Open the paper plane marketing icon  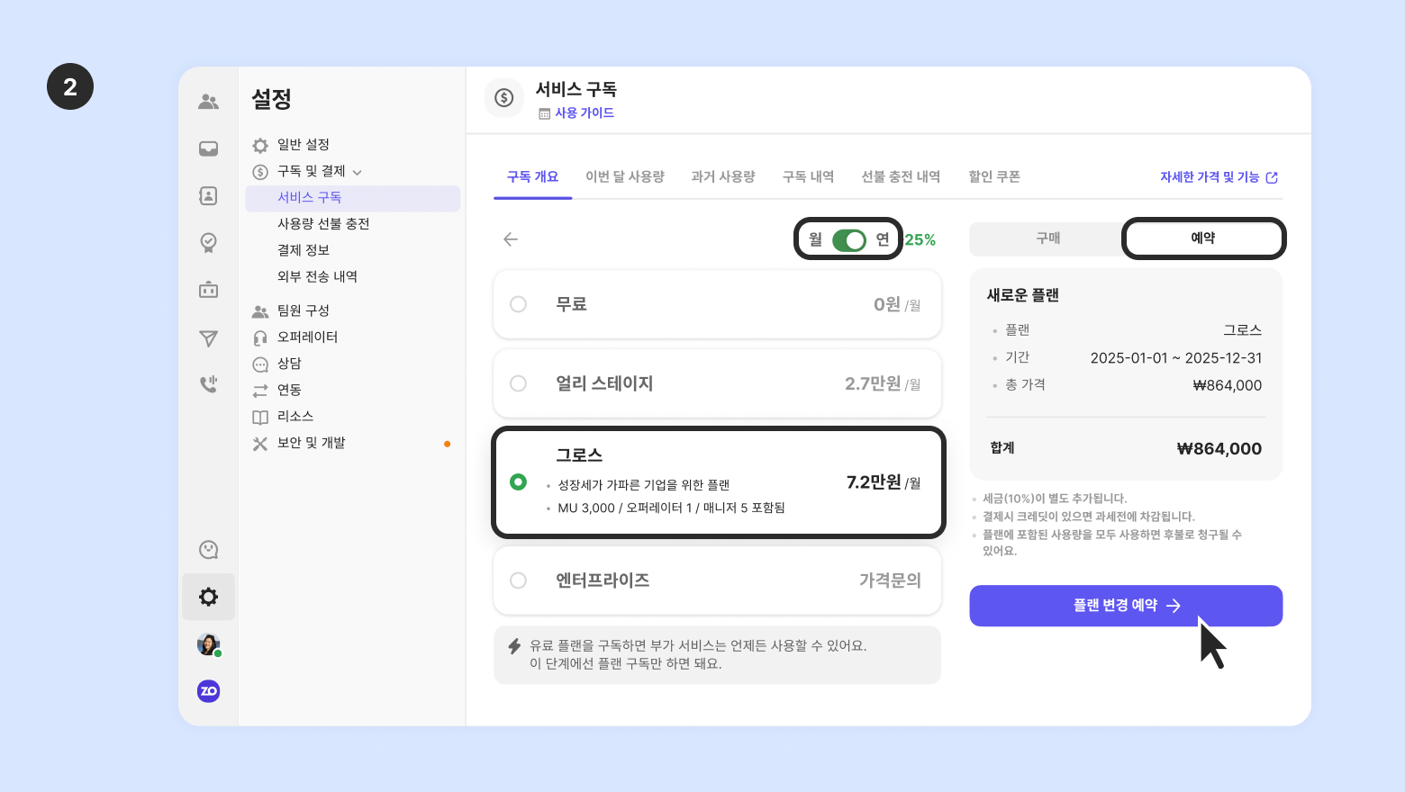point(208,338)
